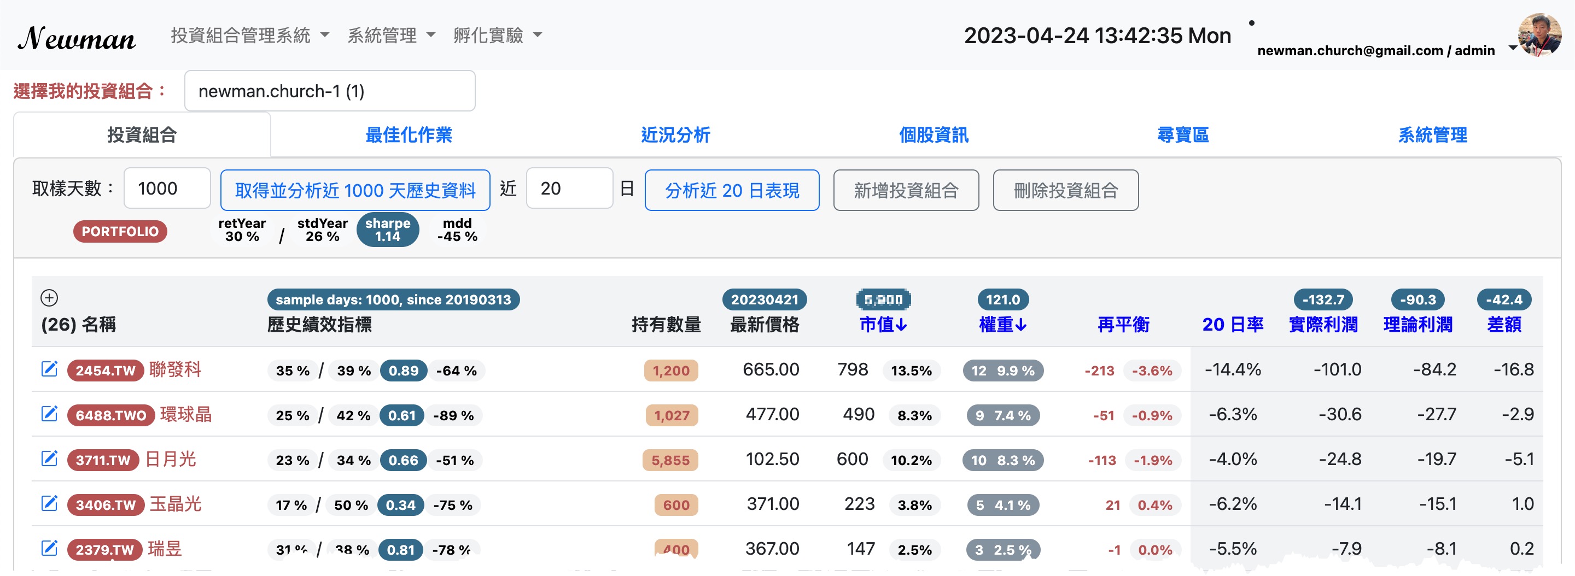Viewport: 1575px width, 576px height.
Task: Edit the 2379.TW 瑞昱 entry
Action: (49, 548)
